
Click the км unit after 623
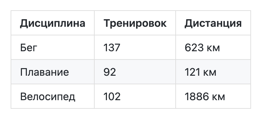(x=213, y=48)
